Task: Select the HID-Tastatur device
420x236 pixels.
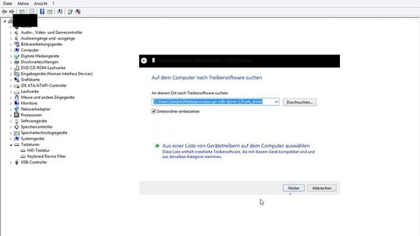Action: pos(38,150)
